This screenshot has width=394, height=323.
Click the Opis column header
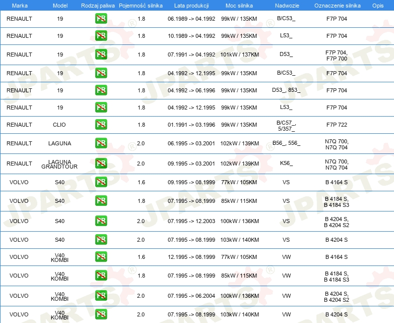click(378, 6)
